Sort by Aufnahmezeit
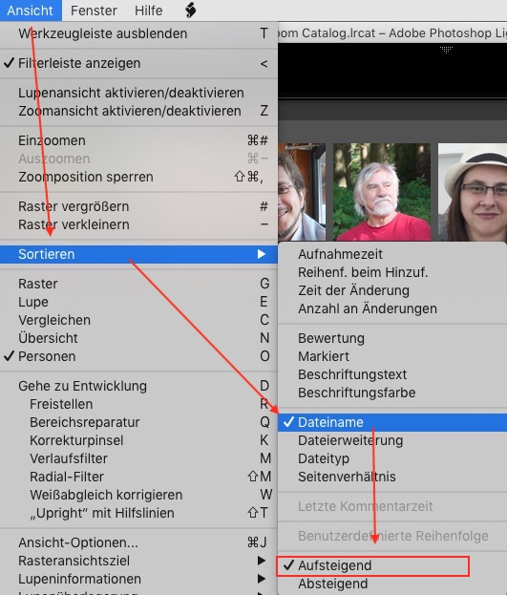The height and width of the screenshot is (595, 507). [x=392, y=254]
